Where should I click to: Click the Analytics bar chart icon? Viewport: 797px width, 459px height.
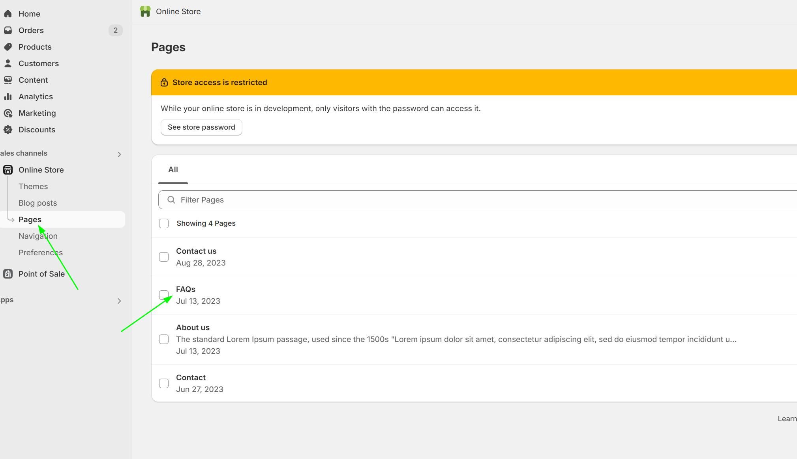(x=8, y=97)
